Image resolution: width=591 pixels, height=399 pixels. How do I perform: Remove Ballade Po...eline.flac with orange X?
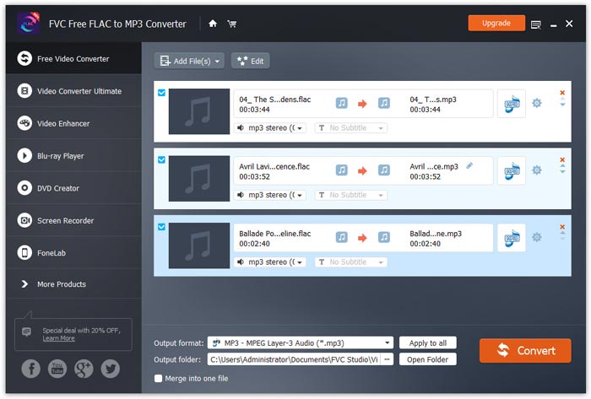(562, 227)
